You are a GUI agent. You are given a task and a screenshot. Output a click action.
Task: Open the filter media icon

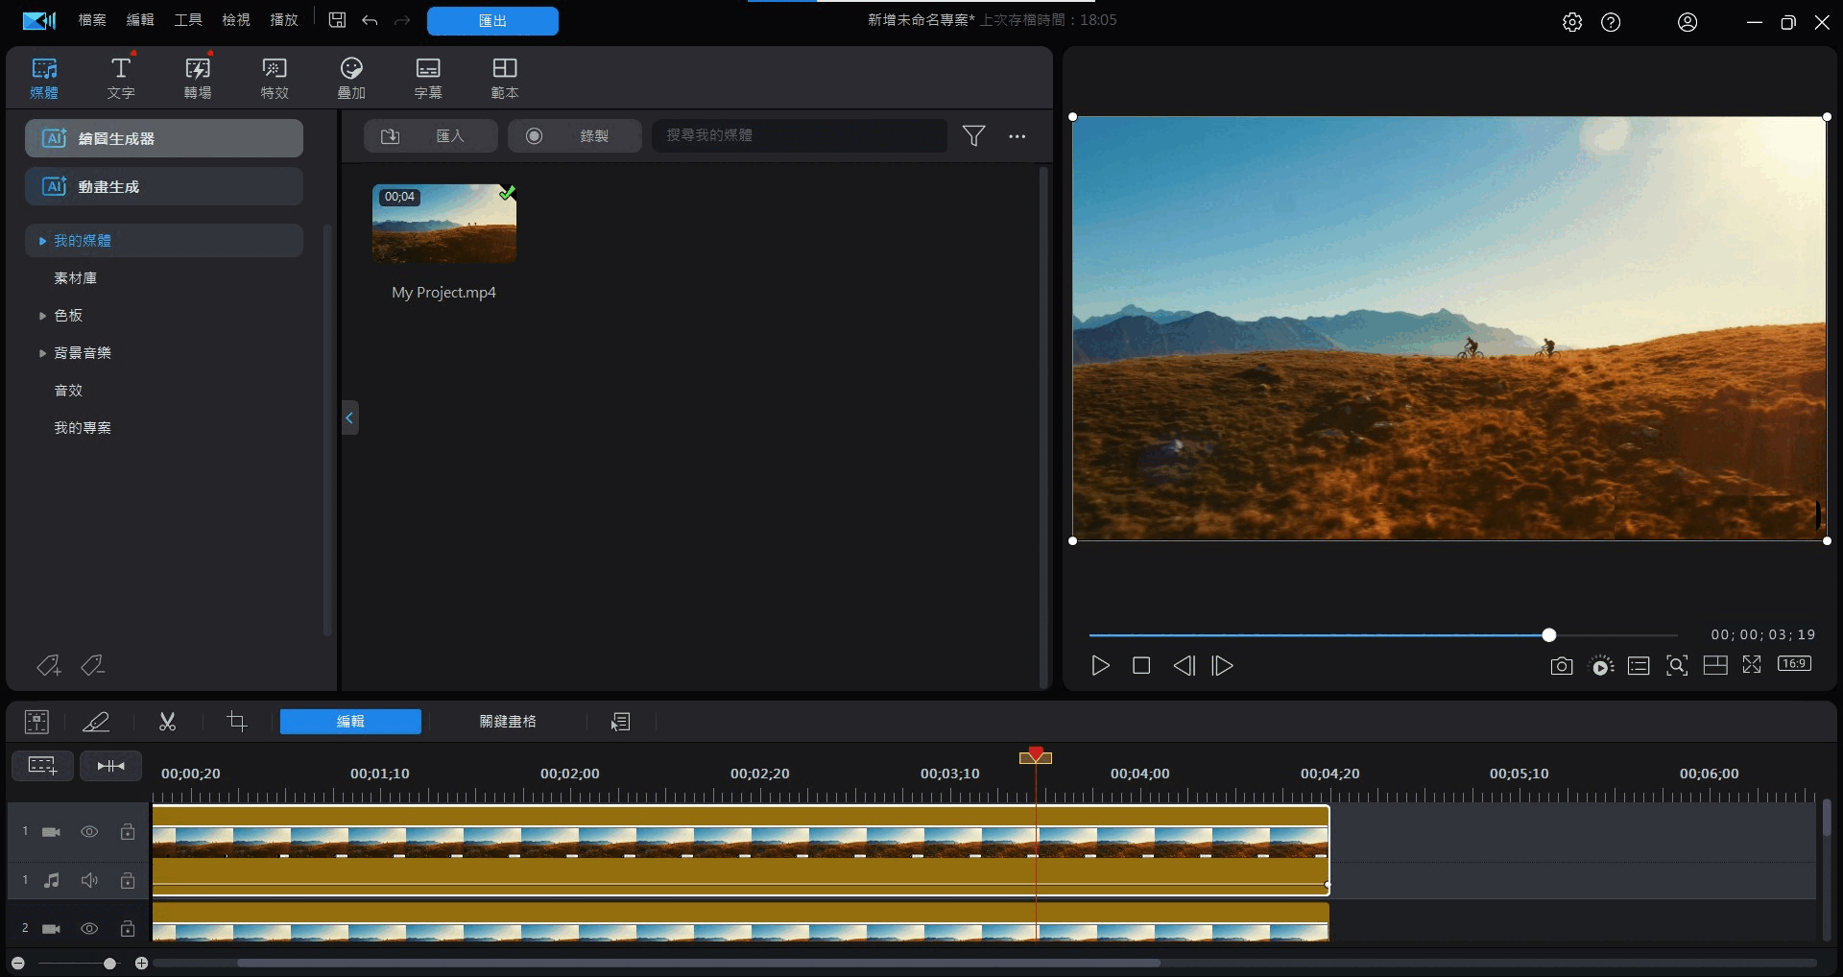[973, 136]
